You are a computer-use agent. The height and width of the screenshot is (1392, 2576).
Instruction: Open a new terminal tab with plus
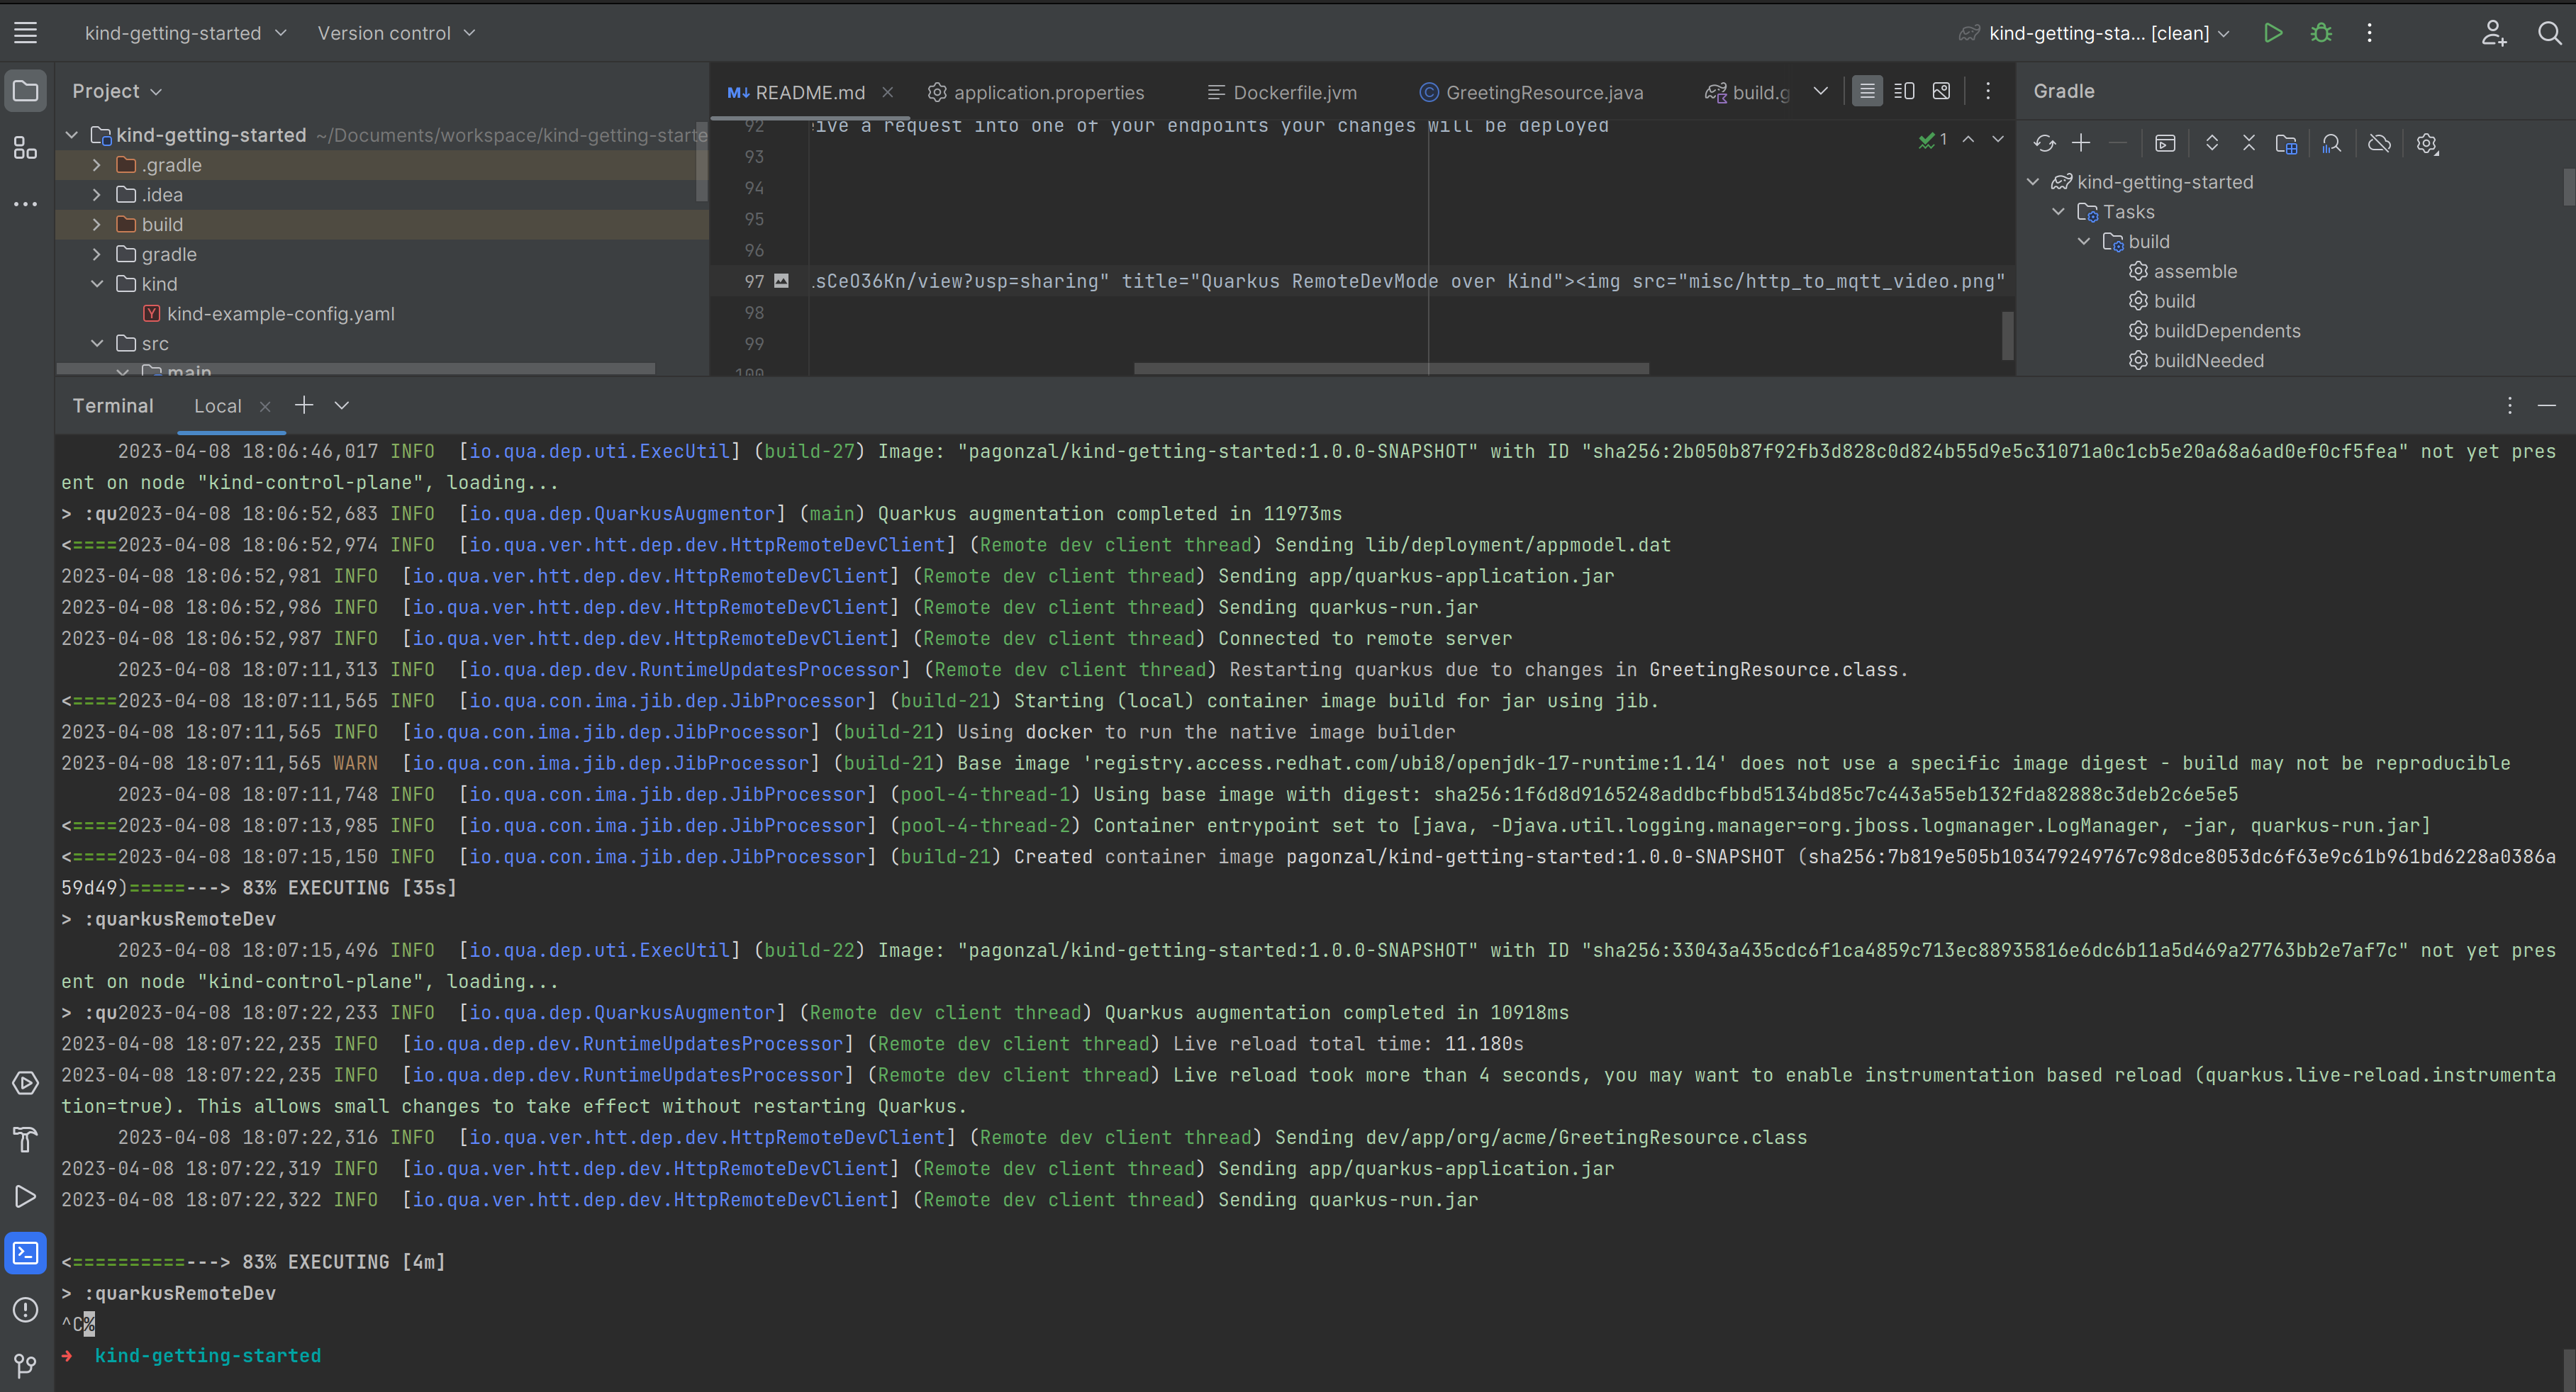(x=304, y=405)
